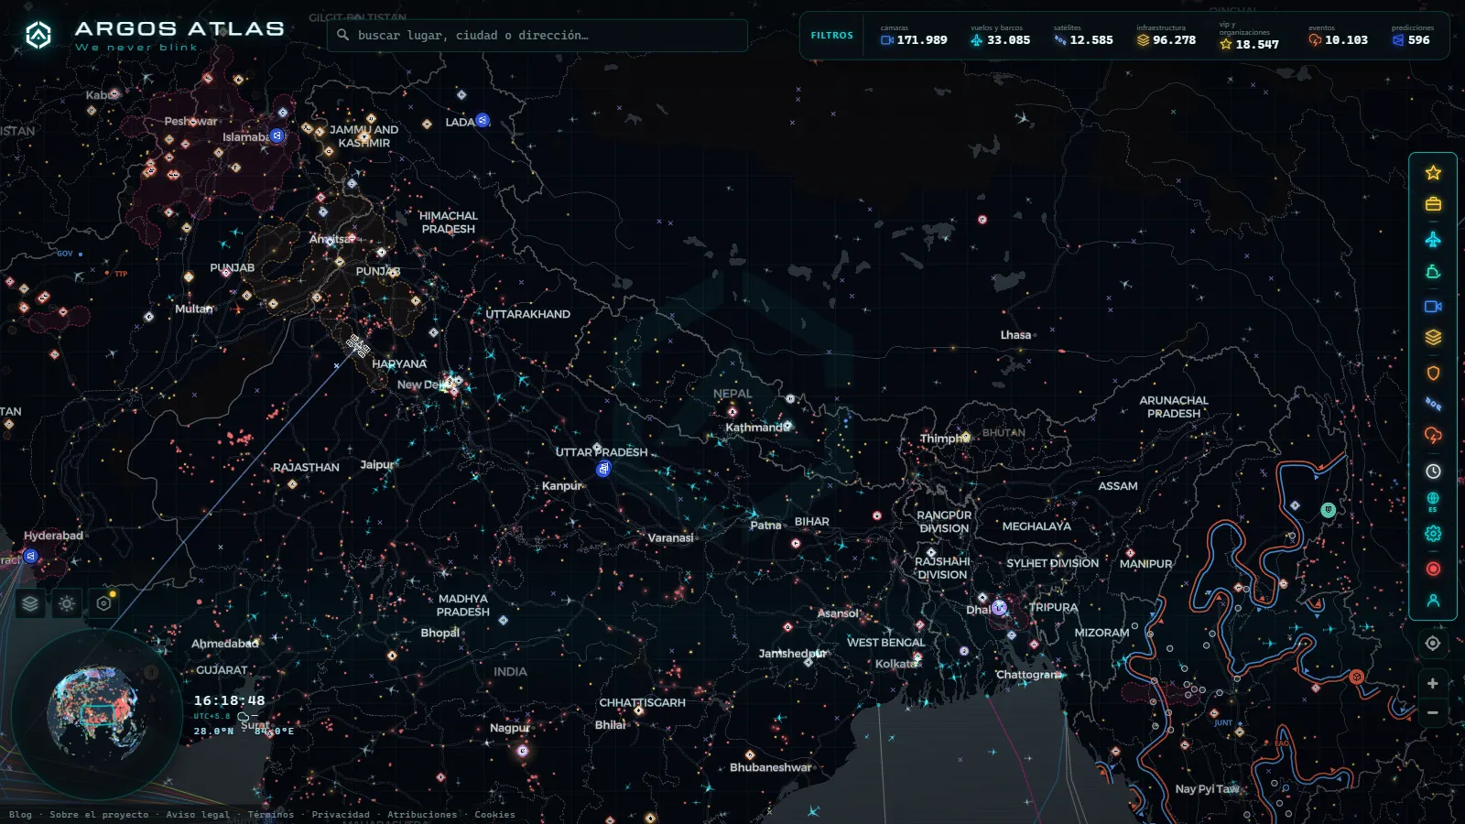Open the star favorites icon in sidebar
The image size is (1465, 824).
pos(1433,172)
